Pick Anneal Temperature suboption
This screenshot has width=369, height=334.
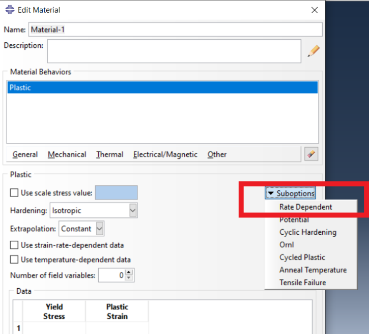click(x=313, y=270)
